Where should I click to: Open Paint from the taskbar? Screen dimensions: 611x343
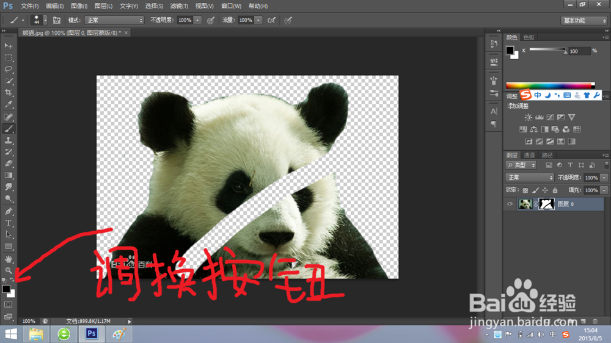tap(119, 334)
